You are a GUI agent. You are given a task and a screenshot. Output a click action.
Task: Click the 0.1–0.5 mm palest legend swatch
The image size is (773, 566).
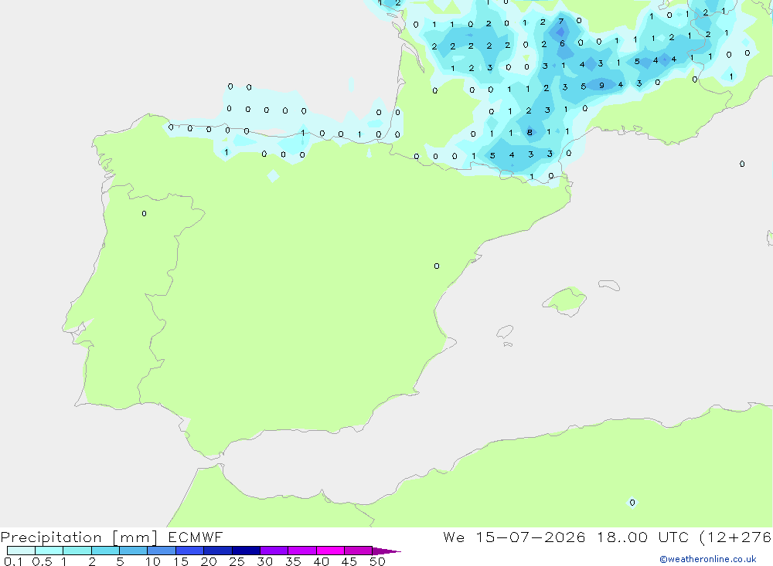(21, 551)
